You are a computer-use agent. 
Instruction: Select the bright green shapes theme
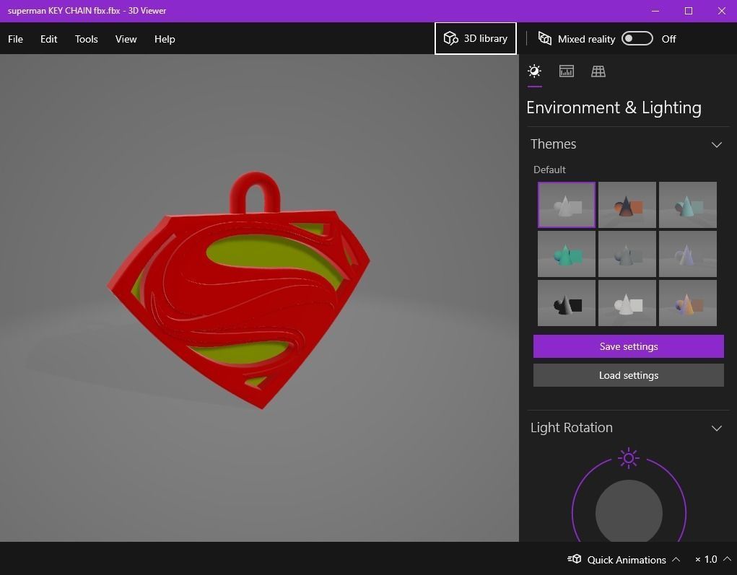point(567,254)
